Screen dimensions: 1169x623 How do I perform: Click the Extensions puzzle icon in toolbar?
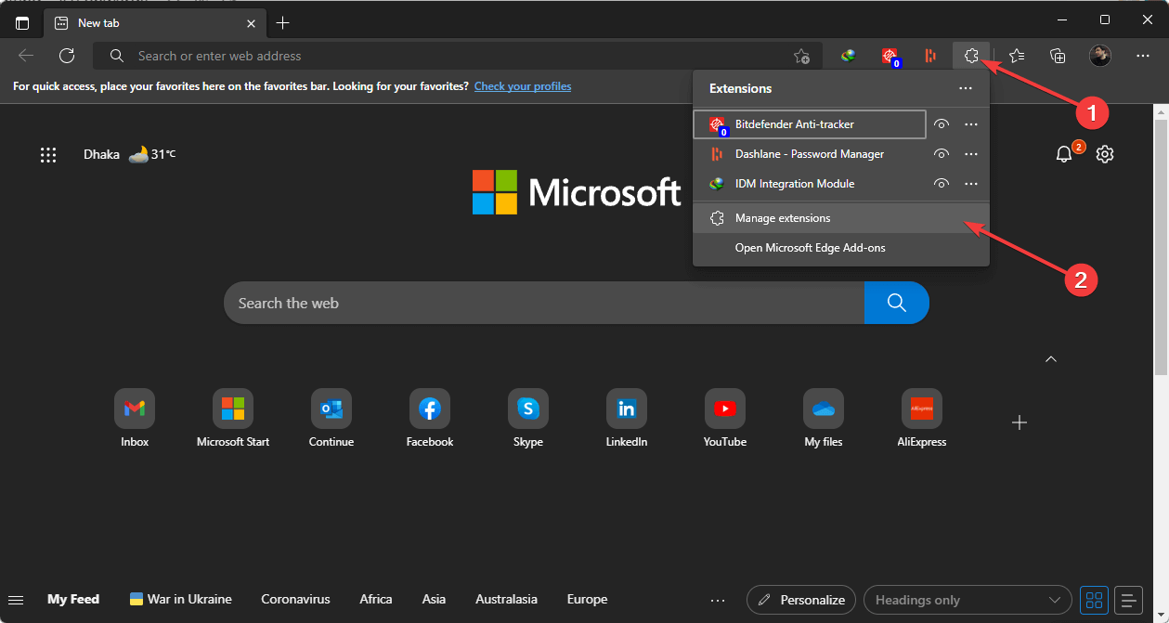point(971,56)
